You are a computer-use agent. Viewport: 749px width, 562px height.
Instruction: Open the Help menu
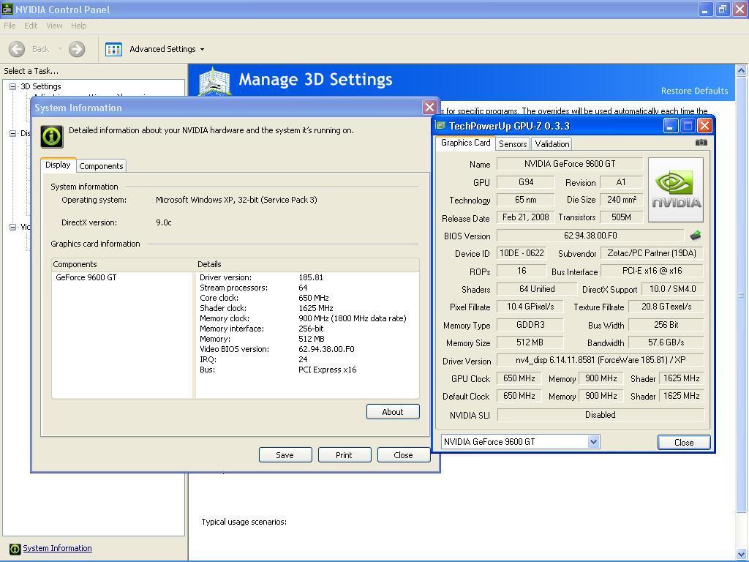[x=79, y=26]
